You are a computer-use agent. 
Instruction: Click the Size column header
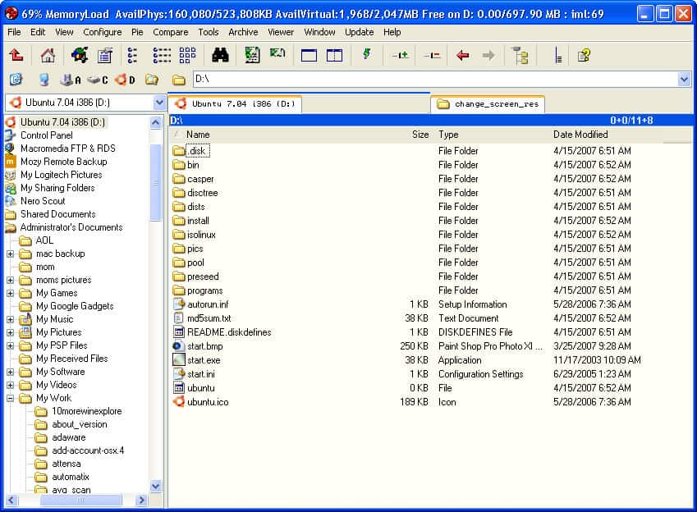tap(420, 135)
